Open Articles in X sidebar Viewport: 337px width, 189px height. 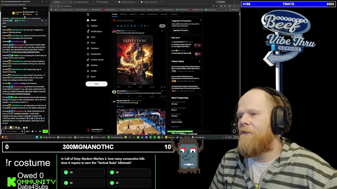[x=92, y=65]
